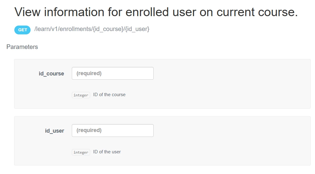The image size is (315, 174).
Task: Click the {id_user} placeholder in the endpoint path
Action: tap(137, 29)
